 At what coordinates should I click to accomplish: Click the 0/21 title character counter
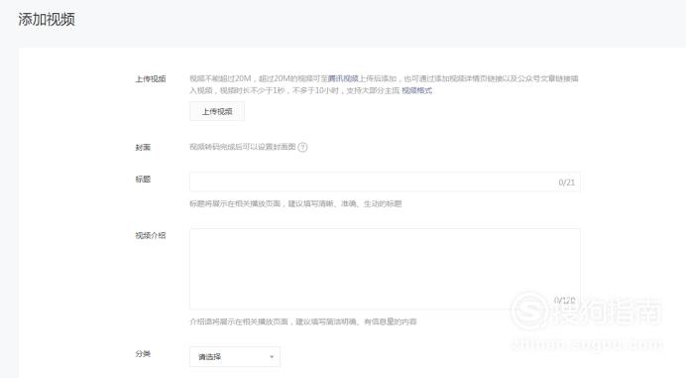(567, 183)
